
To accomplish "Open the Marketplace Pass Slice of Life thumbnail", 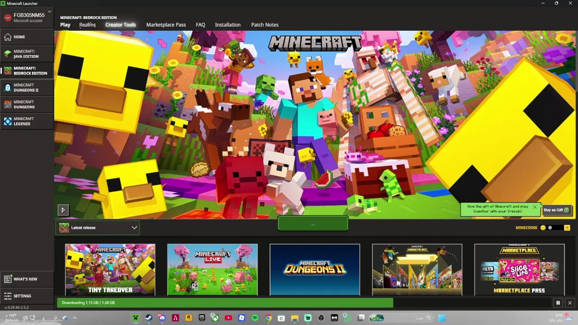I will pyautogui.click(x=519, y=269).
